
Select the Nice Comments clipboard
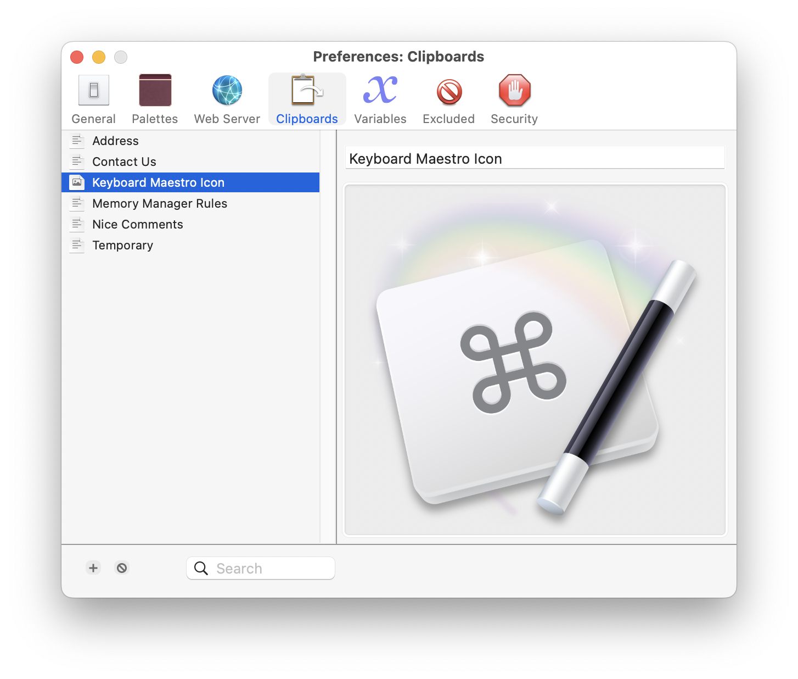point(137,225)
